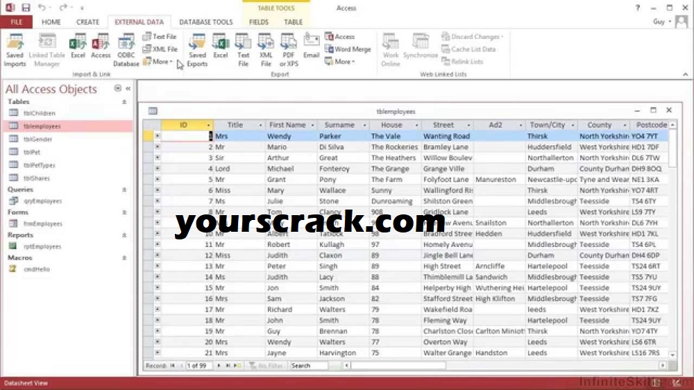Save the database with Save icon

tap(26, 8)
